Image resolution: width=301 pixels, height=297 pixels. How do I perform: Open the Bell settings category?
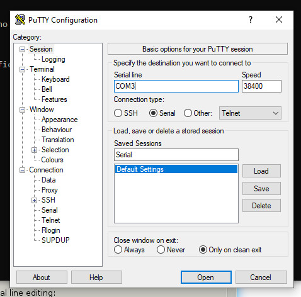point(47,89)
